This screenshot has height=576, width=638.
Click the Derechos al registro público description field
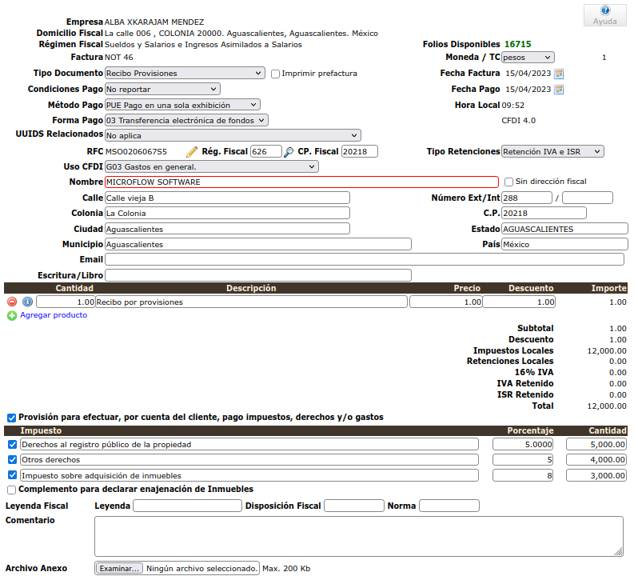249,445
